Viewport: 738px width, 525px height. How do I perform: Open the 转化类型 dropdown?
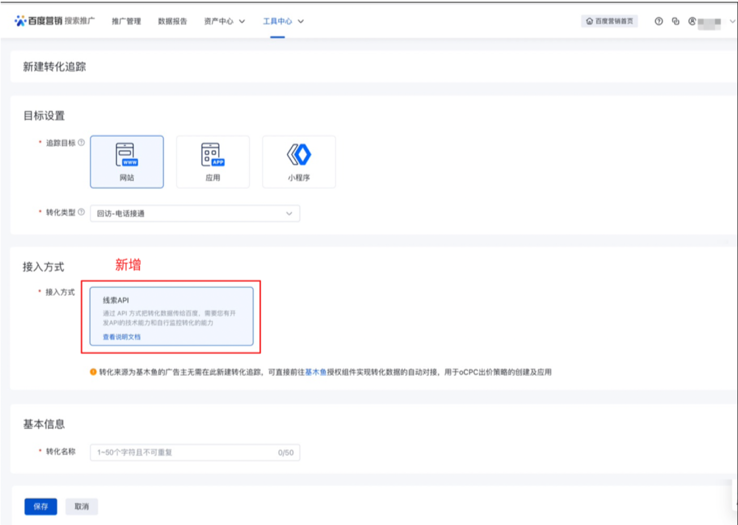pos(195,213)
